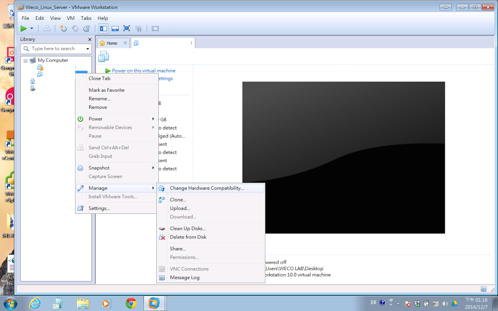Select My Computer in the library tree
Image resolution: width=498 pixels, height=311 pixels.
point(53,60)
